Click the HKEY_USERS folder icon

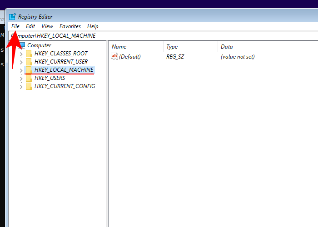(x=29, y=78)
